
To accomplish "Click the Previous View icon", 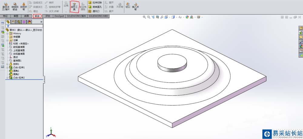I will (153, 17).
